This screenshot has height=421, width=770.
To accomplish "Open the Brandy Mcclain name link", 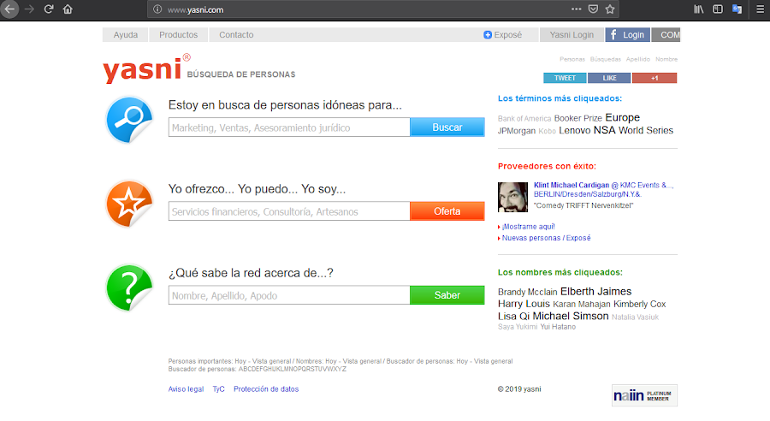I will pos(527,293).
